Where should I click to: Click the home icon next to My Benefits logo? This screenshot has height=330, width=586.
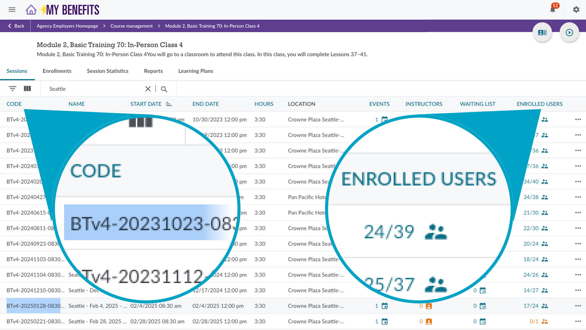(31, 9)
